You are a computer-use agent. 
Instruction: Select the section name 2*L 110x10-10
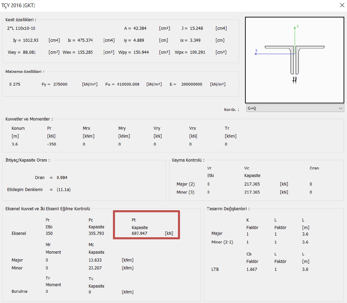point(21,28)
